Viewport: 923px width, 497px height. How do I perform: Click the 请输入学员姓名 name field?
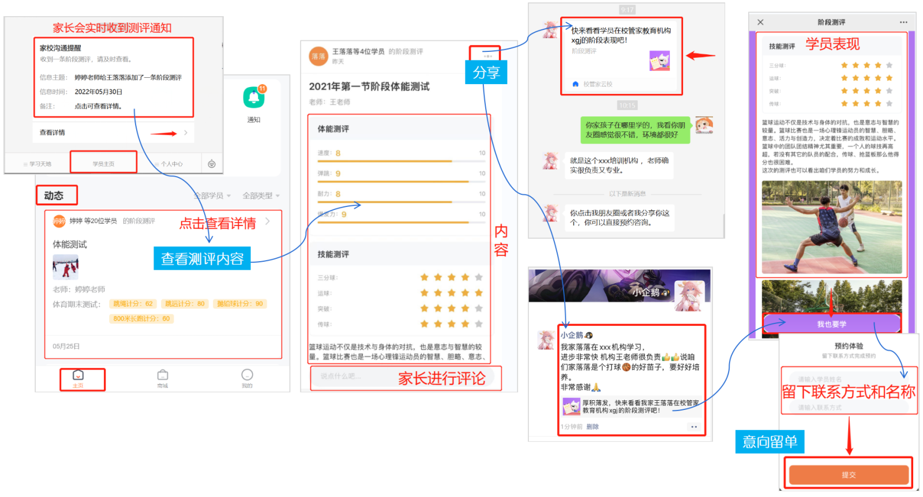tap(849, 379)
